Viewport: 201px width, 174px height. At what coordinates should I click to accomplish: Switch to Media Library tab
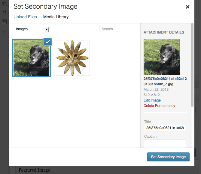coord(56,17)
